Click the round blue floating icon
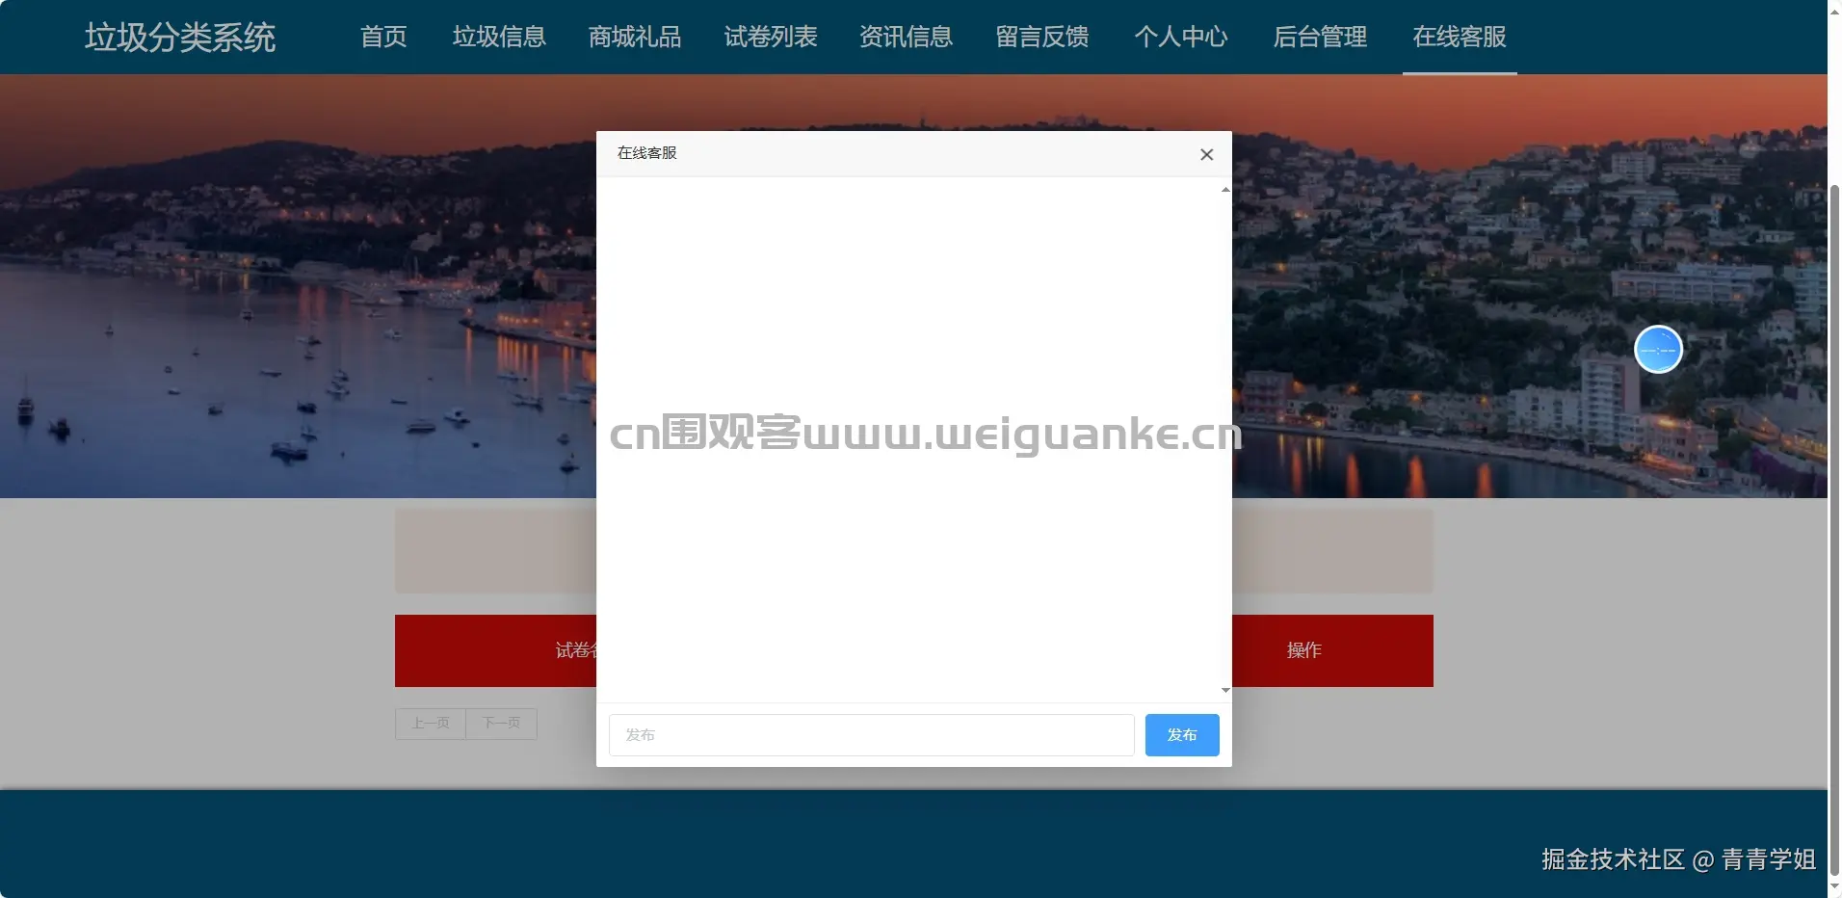The width and height of the screenshot is (1842, 898). (1658, 350)
